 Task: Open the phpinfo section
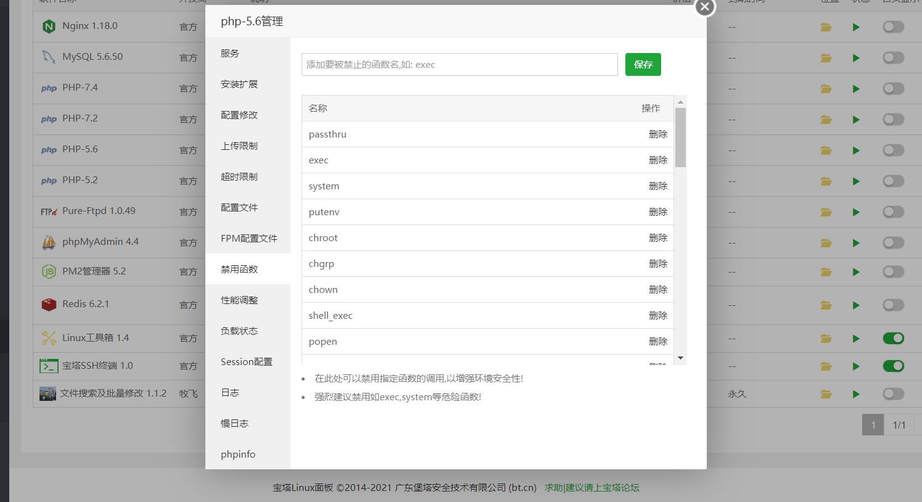point(237,454)
